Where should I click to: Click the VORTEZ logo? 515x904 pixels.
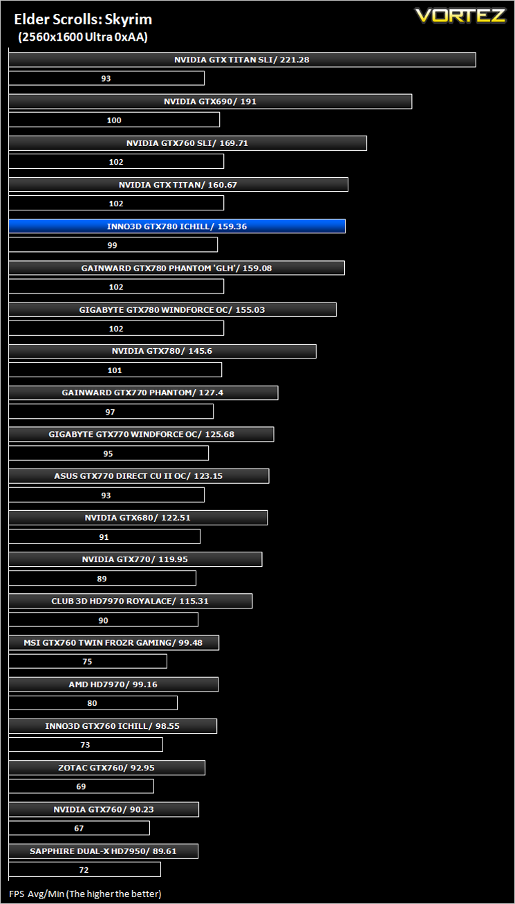[x=460, y=15]
